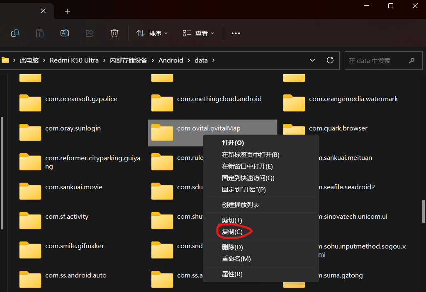Add a new tab with plus button

coord(67,11)
